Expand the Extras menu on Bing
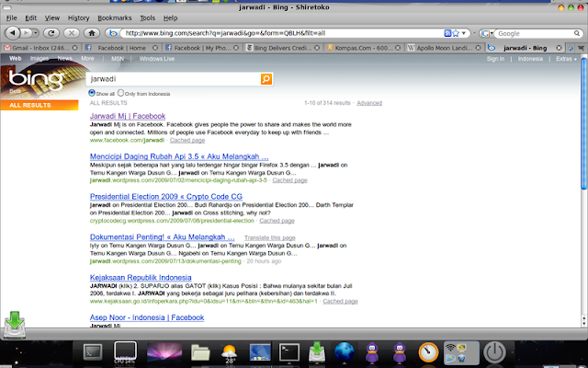Viewport: 588px width, 368px height. click(x=566, y=59)
